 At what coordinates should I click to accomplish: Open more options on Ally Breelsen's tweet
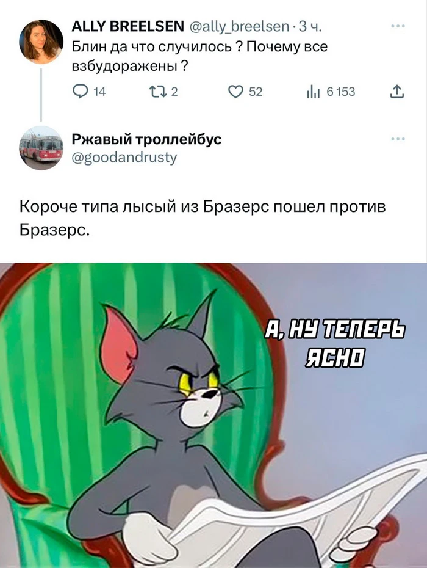click(x=398, y=26)
